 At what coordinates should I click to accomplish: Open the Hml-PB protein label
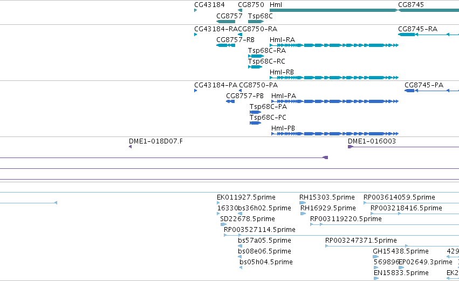click(x=283, y=128)
